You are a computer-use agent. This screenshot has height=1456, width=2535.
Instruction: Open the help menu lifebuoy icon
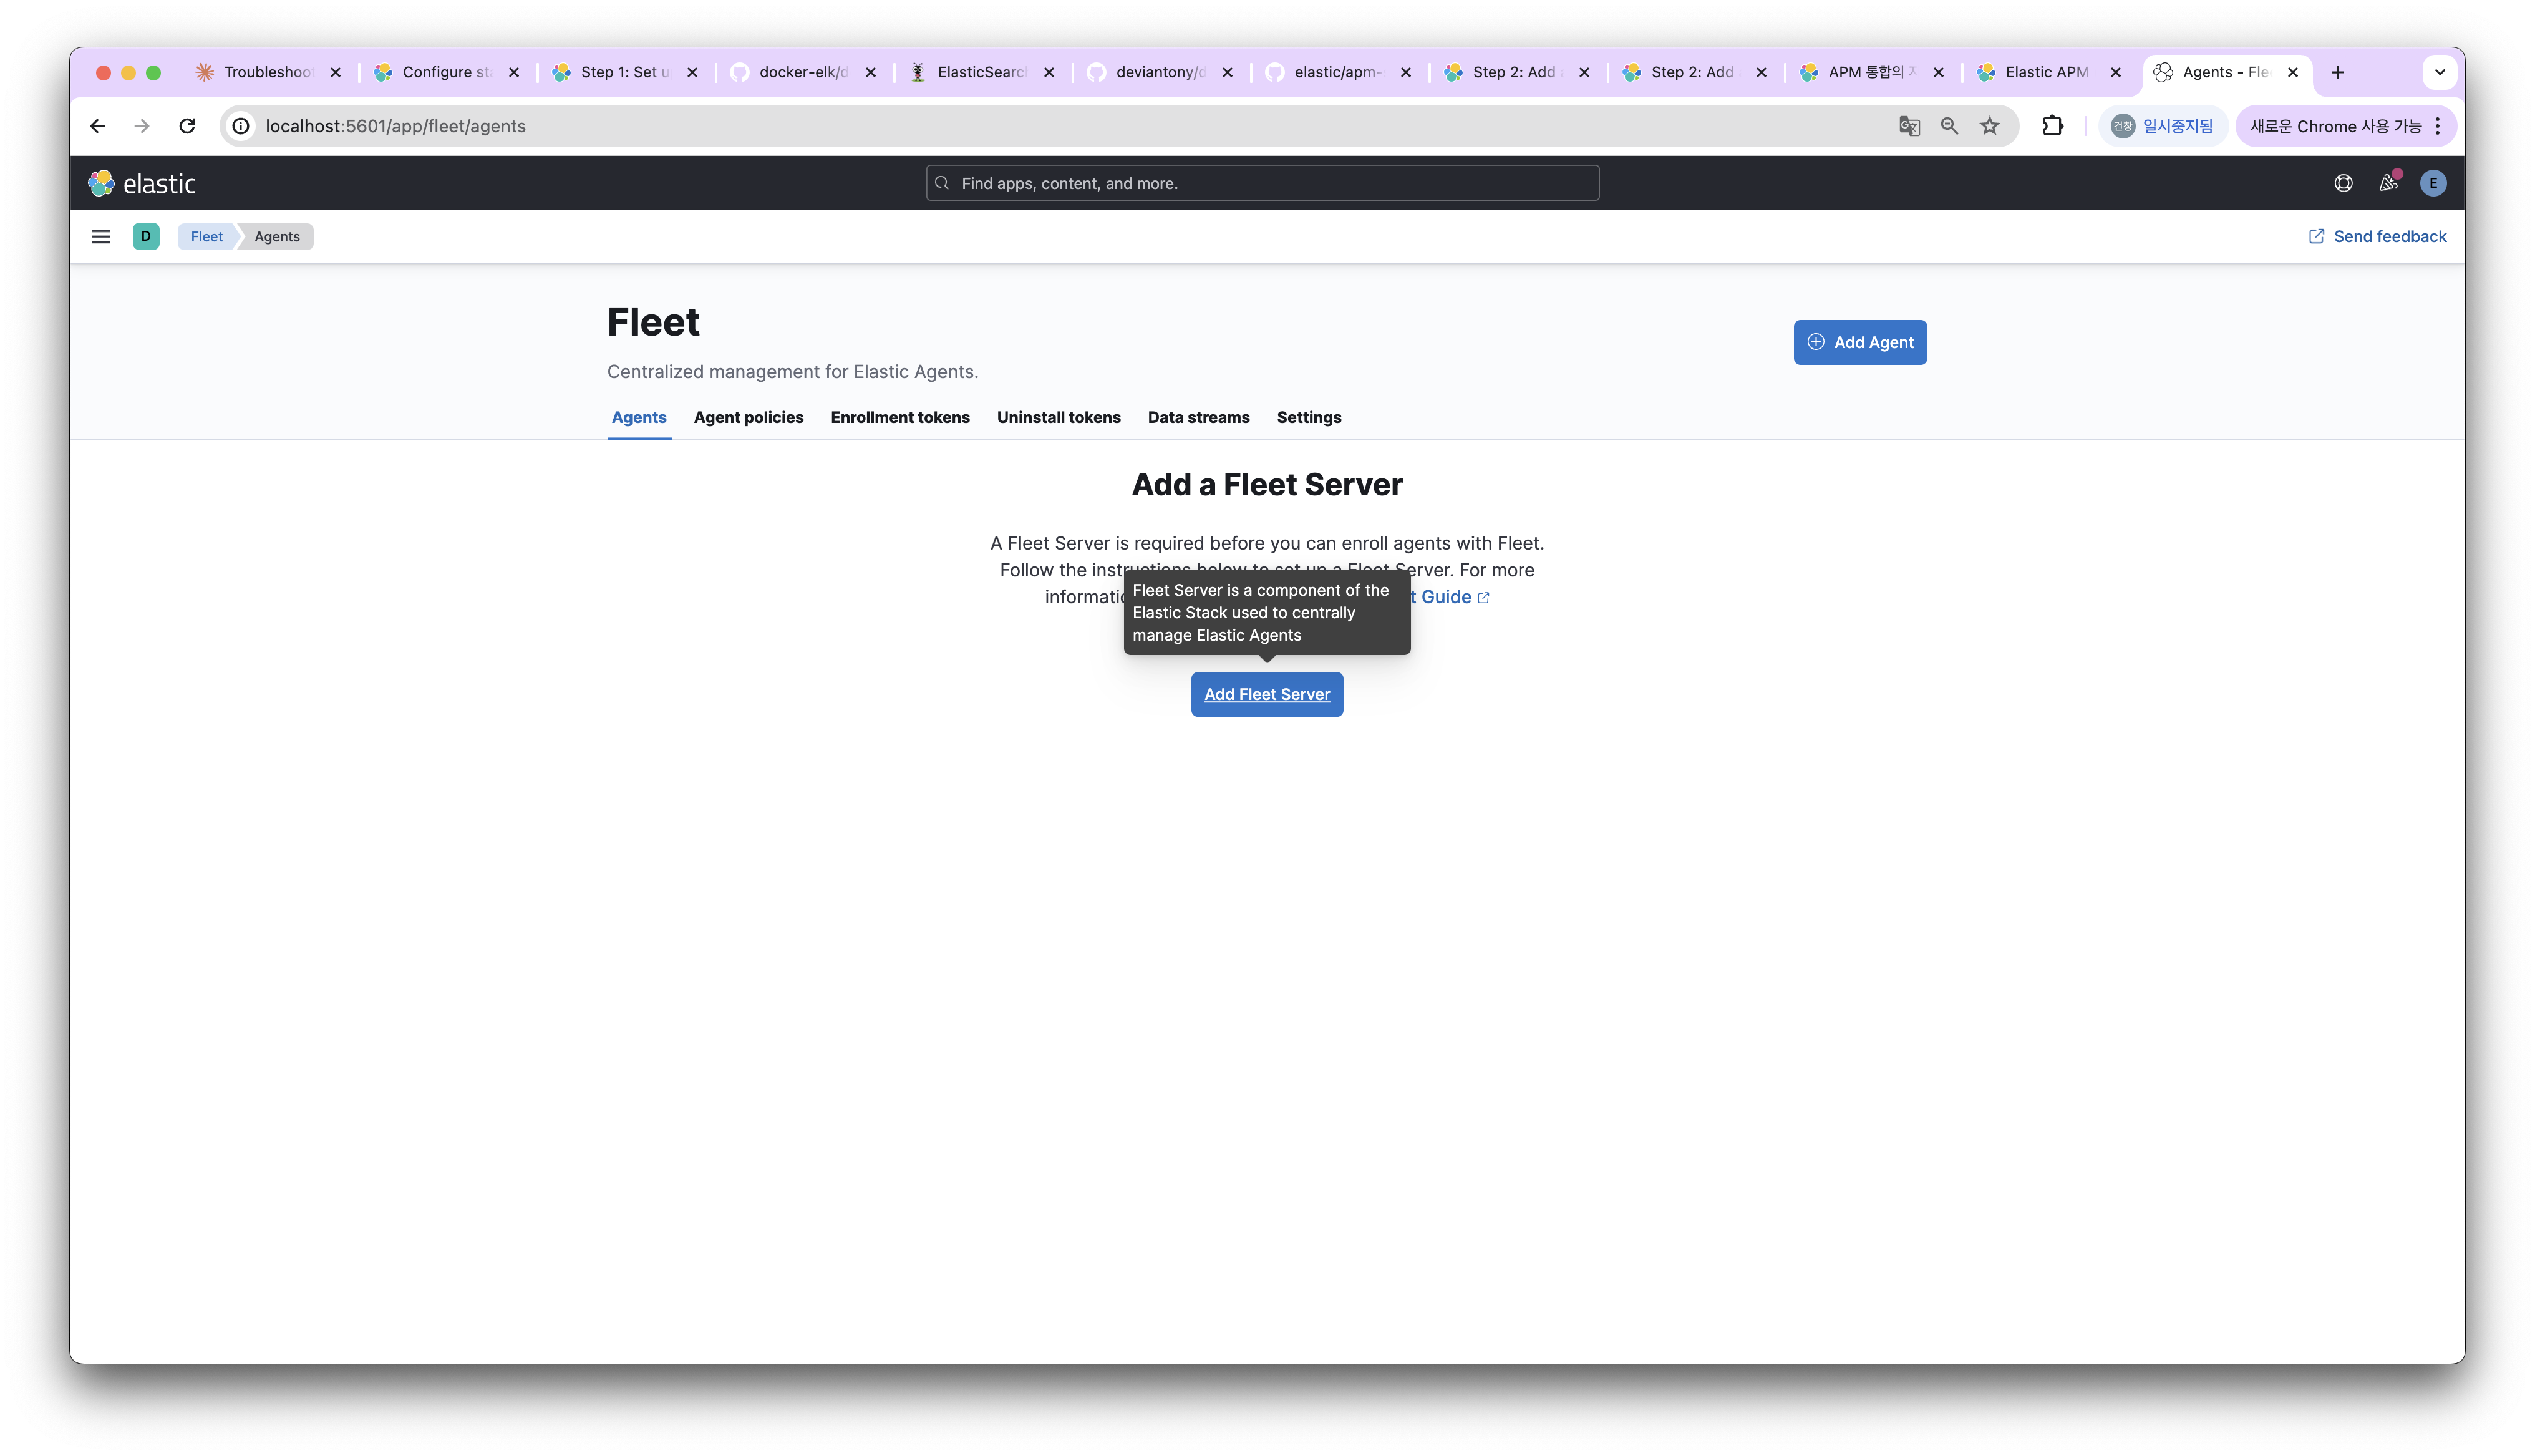click(x=2343, y=183)
